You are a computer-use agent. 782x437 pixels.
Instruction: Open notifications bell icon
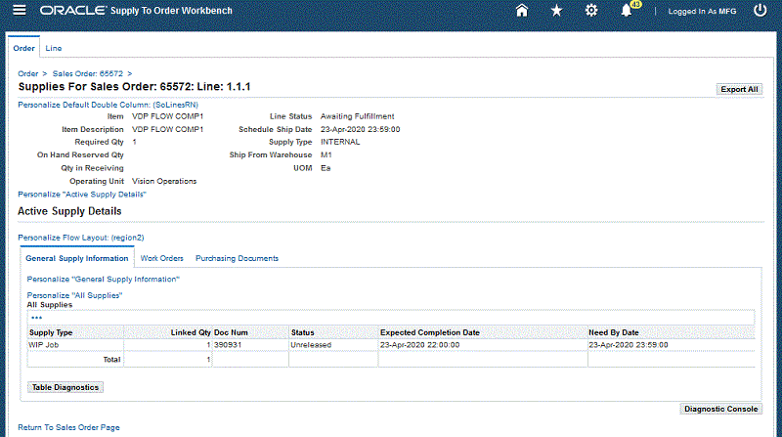pos(627,11)
